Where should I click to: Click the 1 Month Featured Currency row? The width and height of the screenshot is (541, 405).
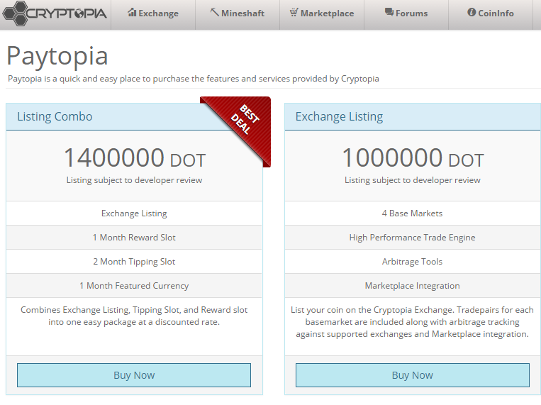pyautogui.click(x=134, y=286)
